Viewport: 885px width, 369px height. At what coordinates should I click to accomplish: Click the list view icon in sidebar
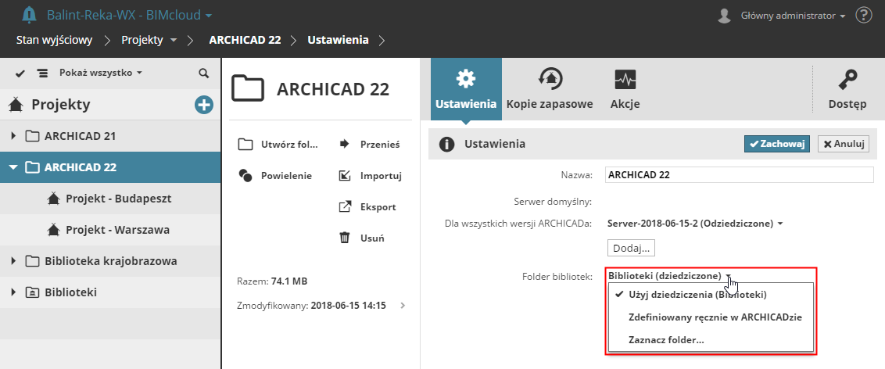click(x=42, y=73)
